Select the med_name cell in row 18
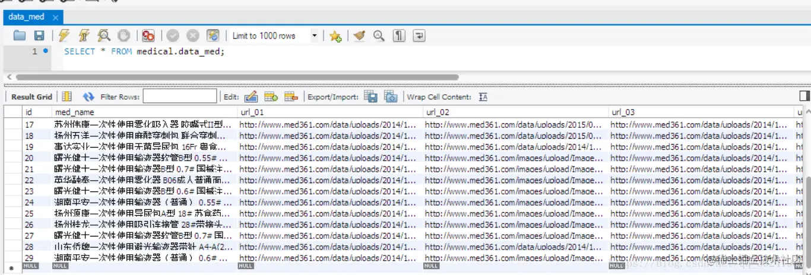Viewport: 811px width, 275px height. (144, 136)
